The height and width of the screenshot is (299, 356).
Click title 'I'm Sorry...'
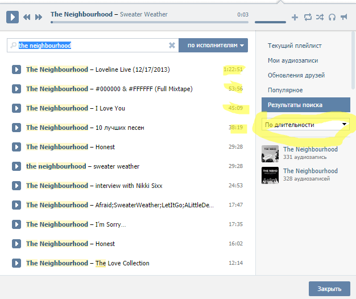(x=110, y=224)
